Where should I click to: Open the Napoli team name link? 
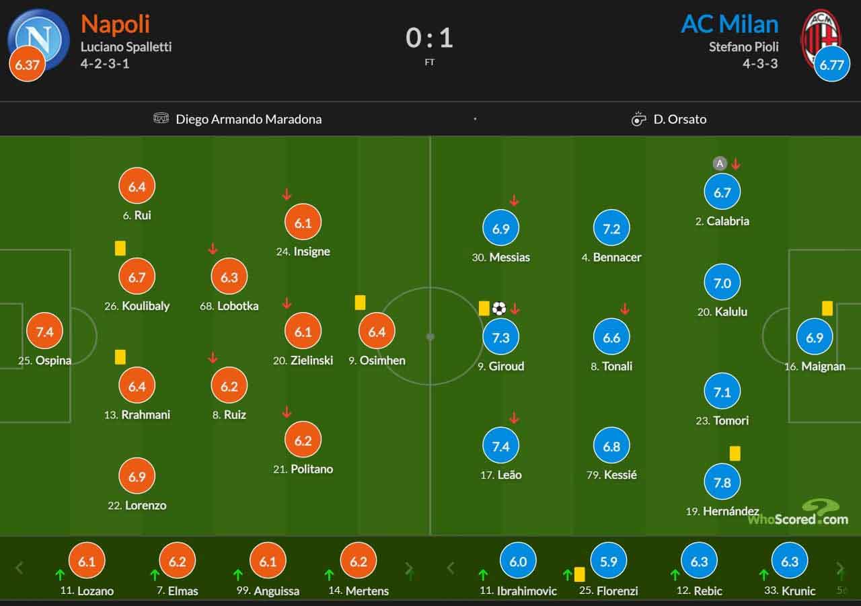[115, 24]
